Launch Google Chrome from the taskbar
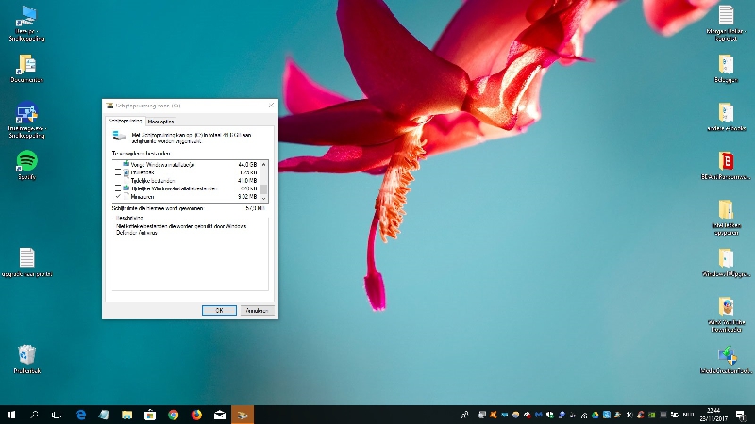Screen dimensions: 755x424 coord(174,415)
